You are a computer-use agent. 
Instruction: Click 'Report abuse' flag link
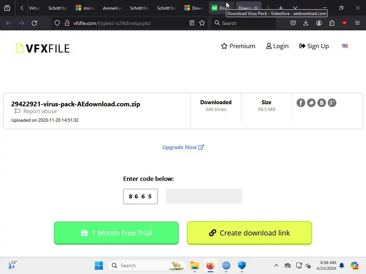[x=36, y=111]
